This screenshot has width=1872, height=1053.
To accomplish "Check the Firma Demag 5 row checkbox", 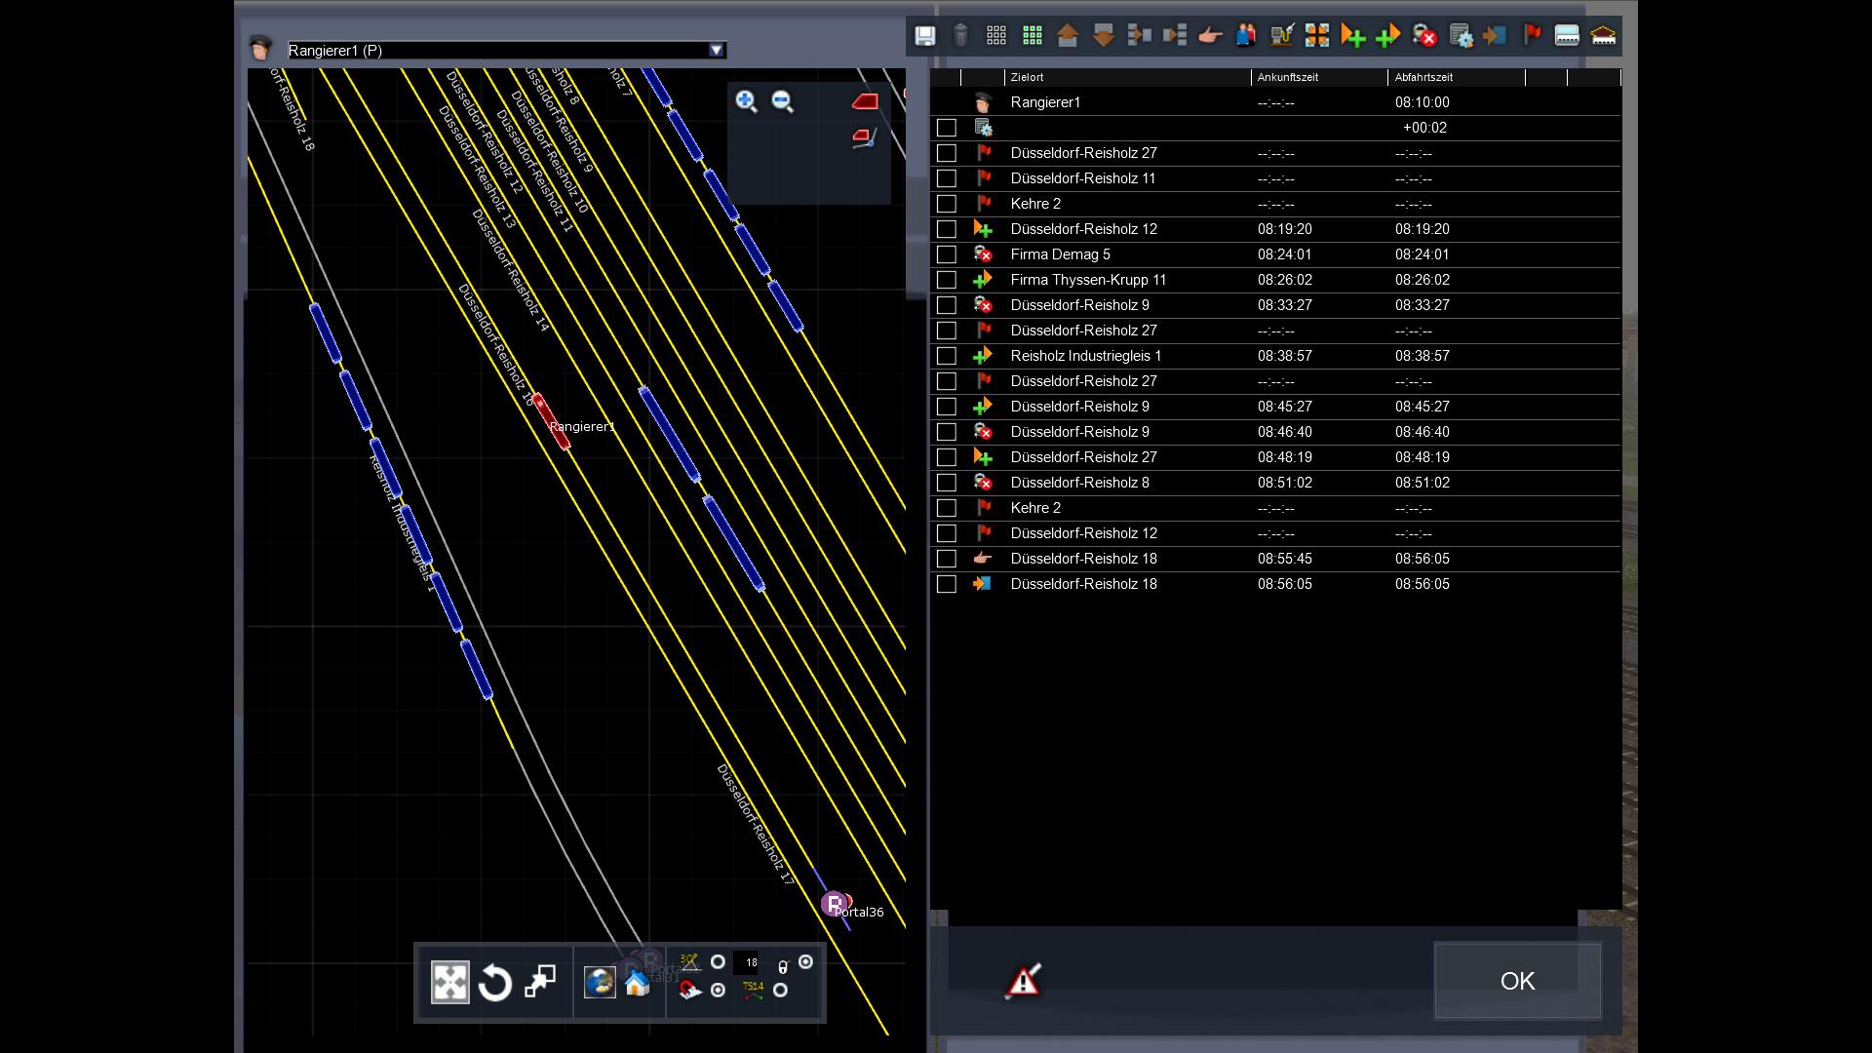I will 946,254.
